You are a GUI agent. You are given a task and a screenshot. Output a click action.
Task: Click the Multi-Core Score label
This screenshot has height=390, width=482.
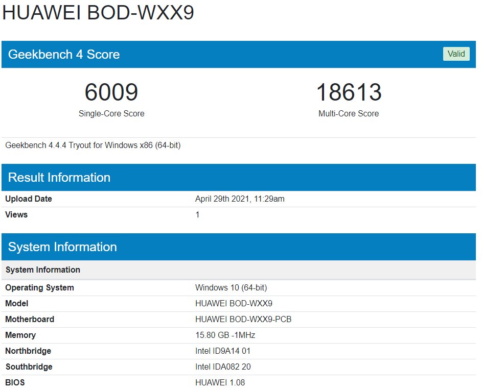coord(349,114)
